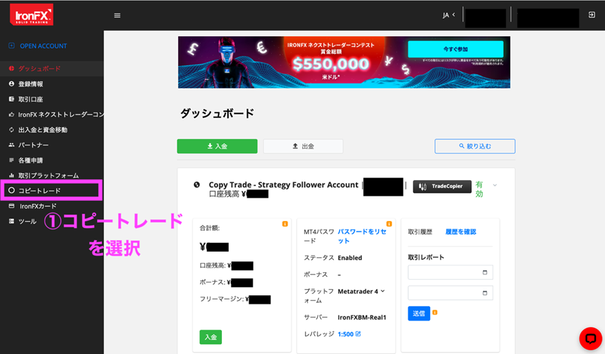Click the blue 送信 submit button
The image size is (605, 354).
pyautogui.click(x=419, y=314)
